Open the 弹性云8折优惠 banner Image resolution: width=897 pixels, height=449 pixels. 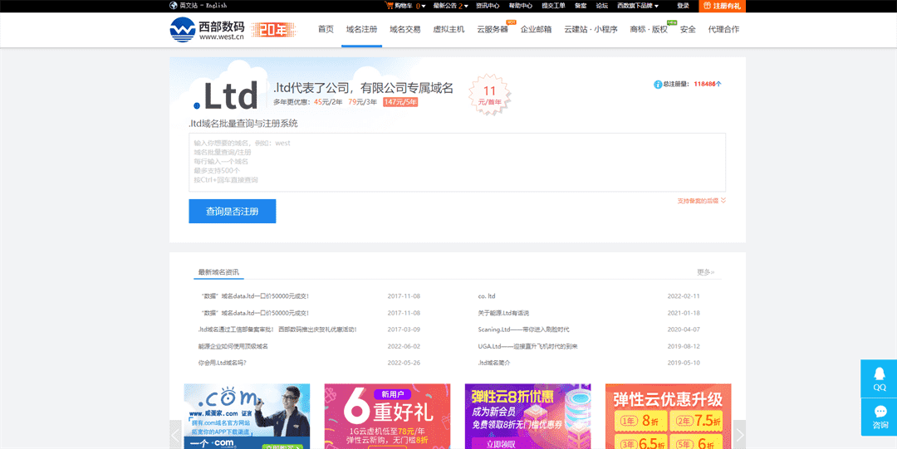click(x=528, y=417)
